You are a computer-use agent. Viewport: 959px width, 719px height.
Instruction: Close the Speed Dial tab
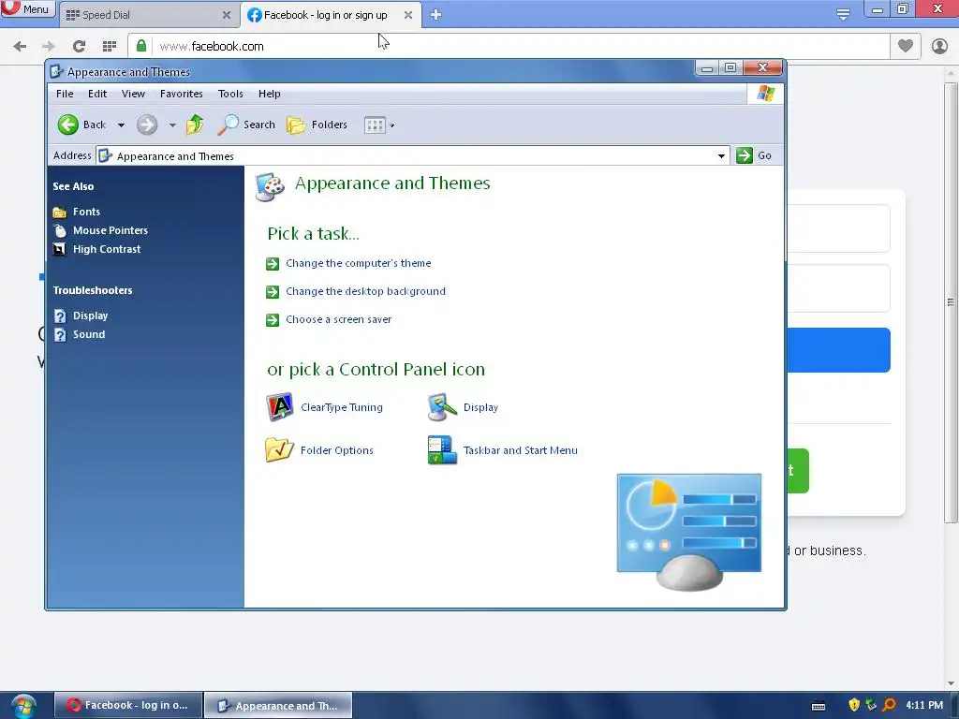227,15
